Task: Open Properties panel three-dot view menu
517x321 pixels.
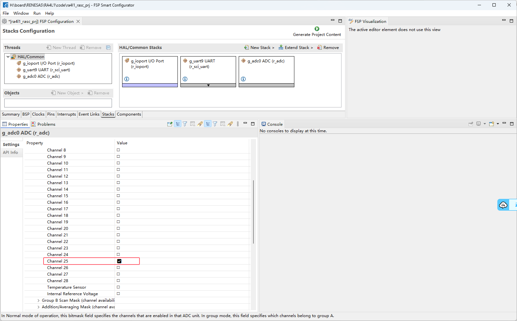Action: pyautogui.click(x=238, y=124)
